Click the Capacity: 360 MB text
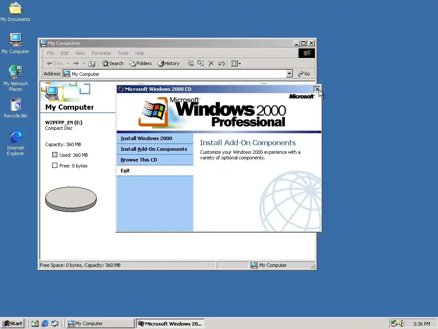This screenshot has height=329, width=438. coord(63,144)
